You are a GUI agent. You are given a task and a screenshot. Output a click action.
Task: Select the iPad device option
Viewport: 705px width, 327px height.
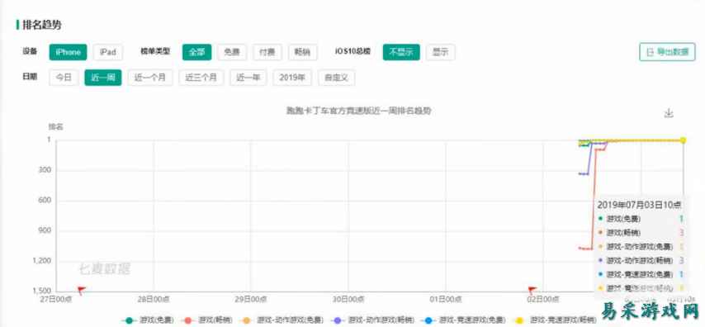click(108, 52)
